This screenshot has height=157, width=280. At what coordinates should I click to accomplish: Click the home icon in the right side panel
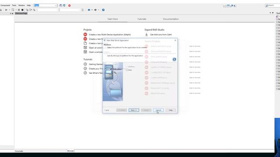[277, 16]
